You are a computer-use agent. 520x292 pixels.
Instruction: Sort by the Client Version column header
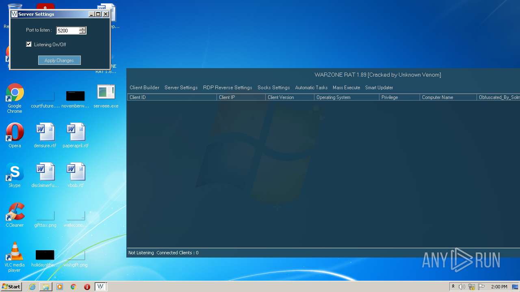(290, 97)
